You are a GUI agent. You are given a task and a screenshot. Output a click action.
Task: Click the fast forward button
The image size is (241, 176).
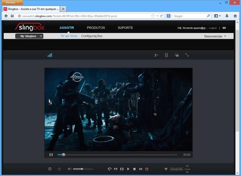coord(141,169)
